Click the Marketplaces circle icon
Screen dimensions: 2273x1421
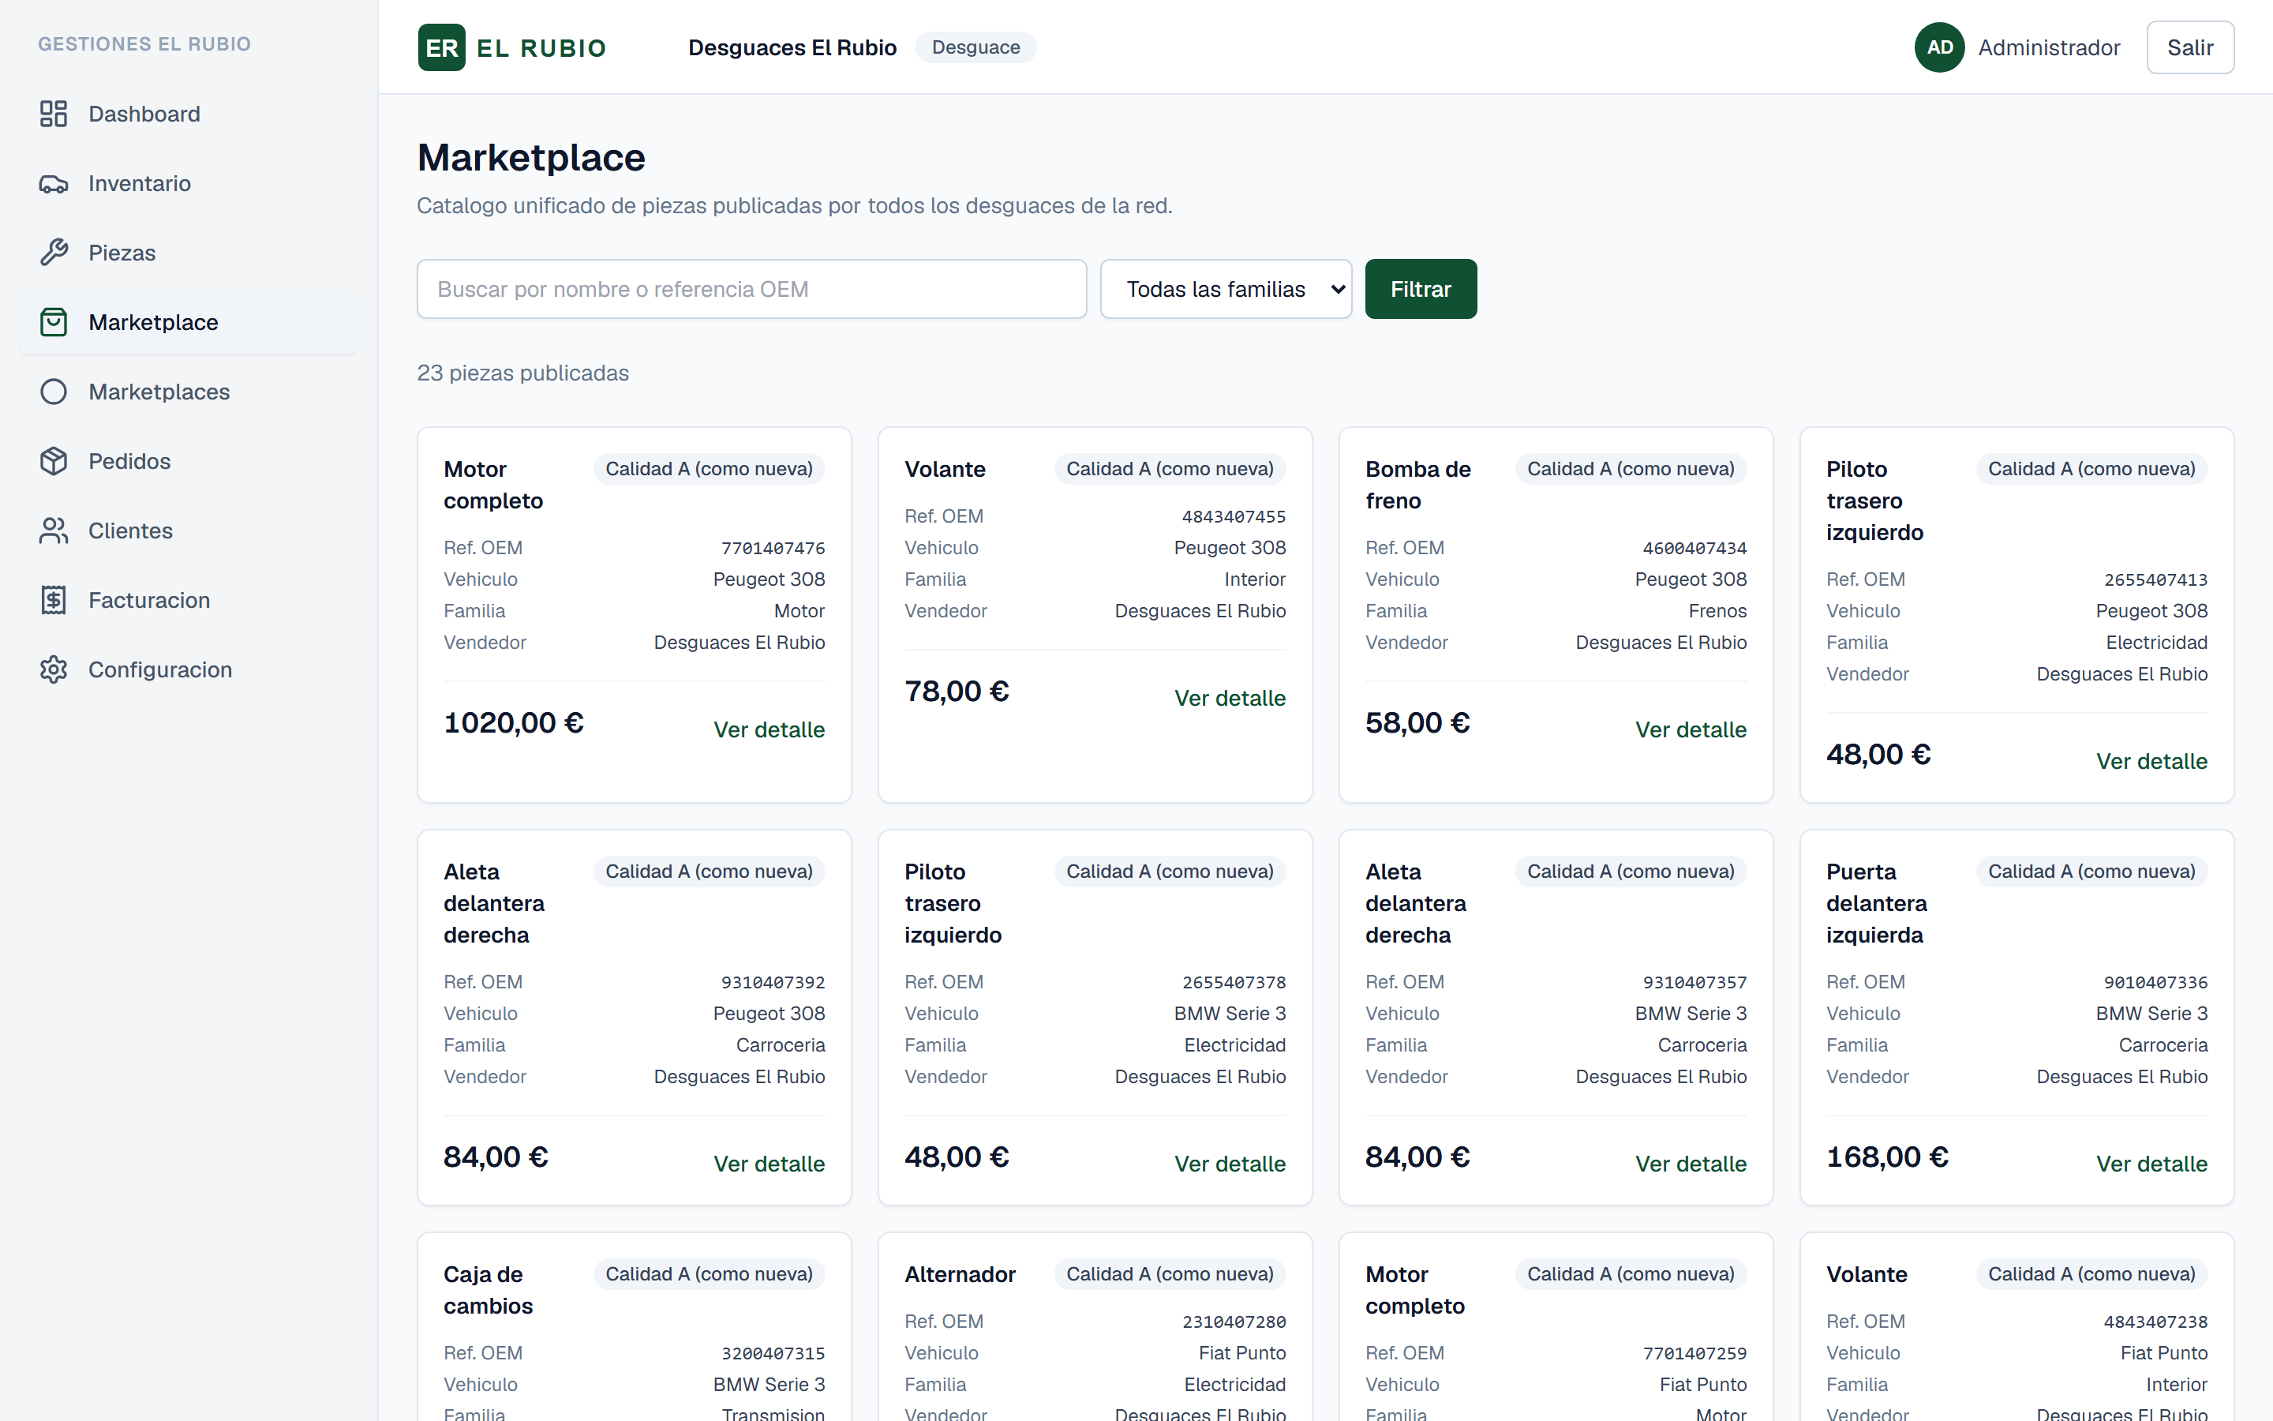[x=54, y=392]
